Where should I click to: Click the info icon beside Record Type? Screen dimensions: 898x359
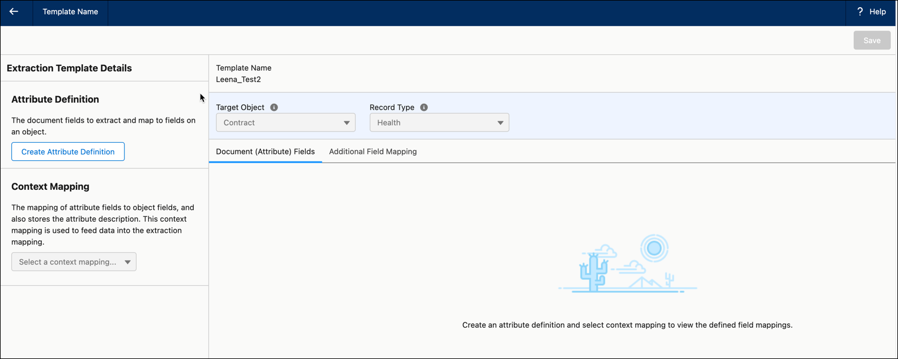pyautogui.click(x=424, y=107)
